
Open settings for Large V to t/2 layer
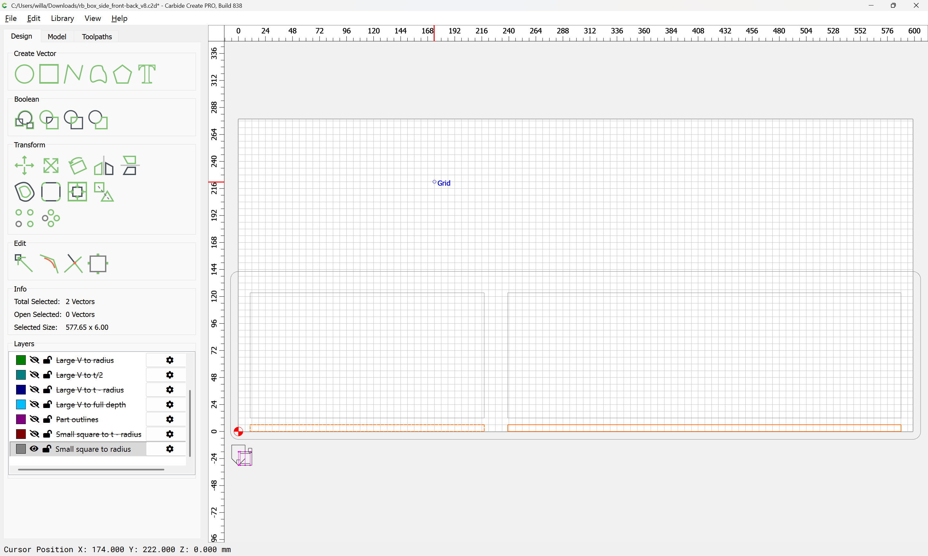tap(169, 375)
